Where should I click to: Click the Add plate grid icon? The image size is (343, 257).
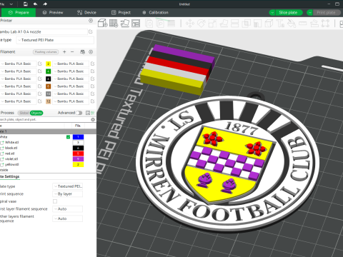114,24
